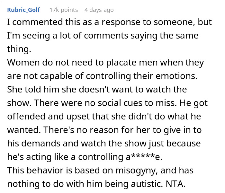Click the line starting 'Women do not need'
The height and width of the screenshot is (193, 225).
(x=105, y=63)
